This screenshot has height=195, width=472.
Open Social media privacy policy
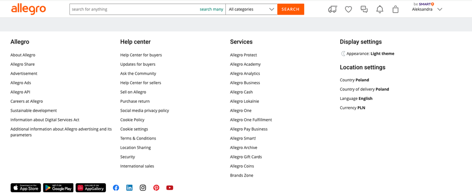click(145, 111)
